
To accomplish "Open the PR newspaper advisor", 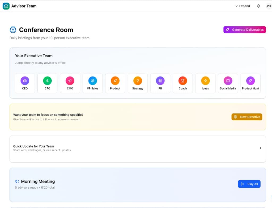I will point(160,83).
